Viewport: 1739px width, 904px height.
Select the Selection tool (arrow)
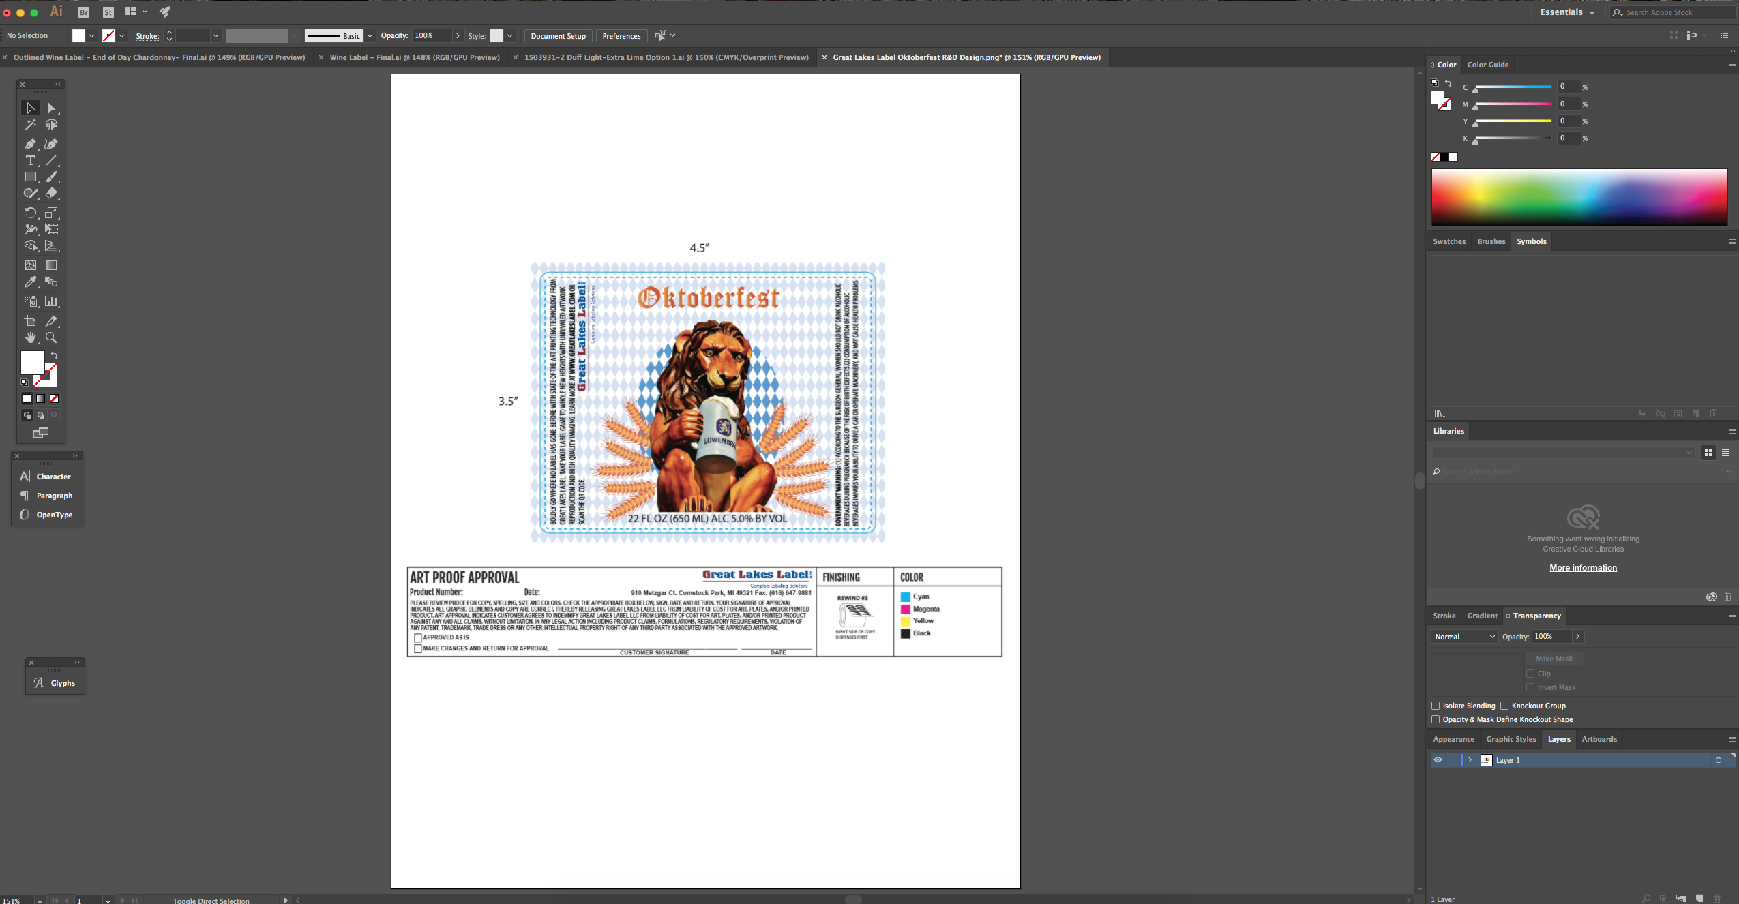(x=31, y=107)
